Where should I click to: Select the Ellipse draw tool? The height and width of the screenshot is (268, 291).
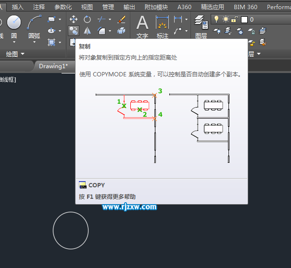coord(51,31)
